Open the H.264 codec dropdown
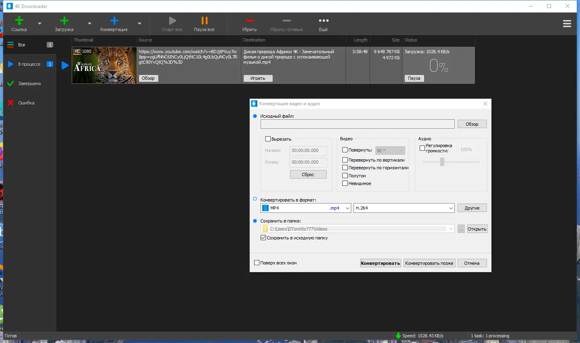580x343 pixels. pyautogui.click(x=404, y=208)
